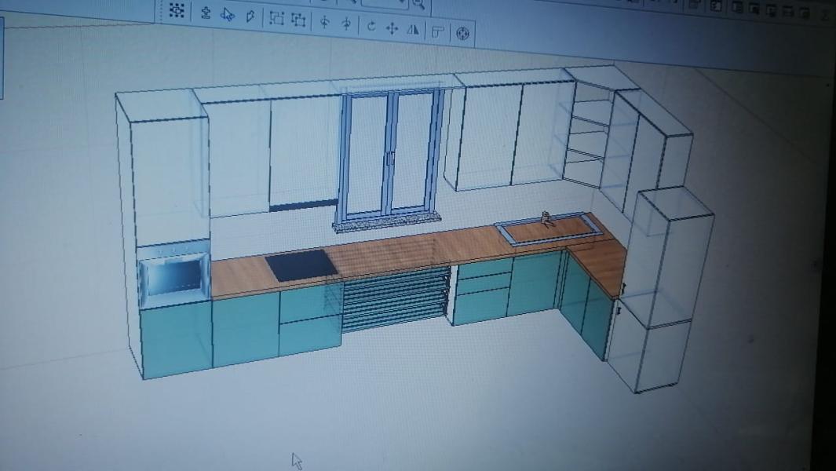The width and height of the screenshot is (836, 471).
Task: Select the blue-framed window in the model
Action: [x=390, y=152]
